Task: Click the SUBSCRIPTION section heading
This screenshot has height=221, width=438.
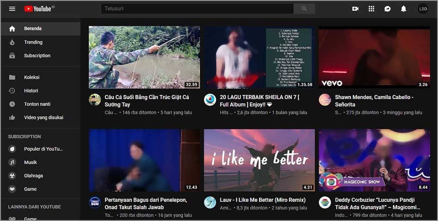Action: coord(24,136)
